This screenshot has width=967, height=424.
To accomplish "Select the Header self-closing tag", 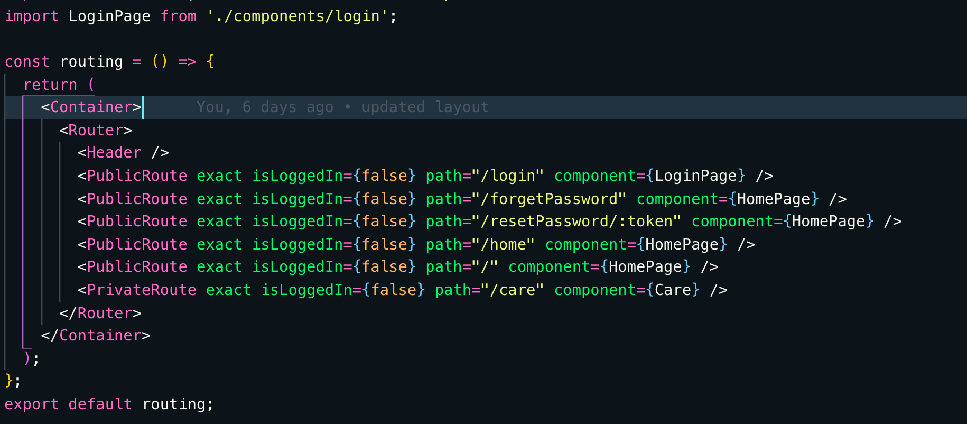I will point(123,153).
